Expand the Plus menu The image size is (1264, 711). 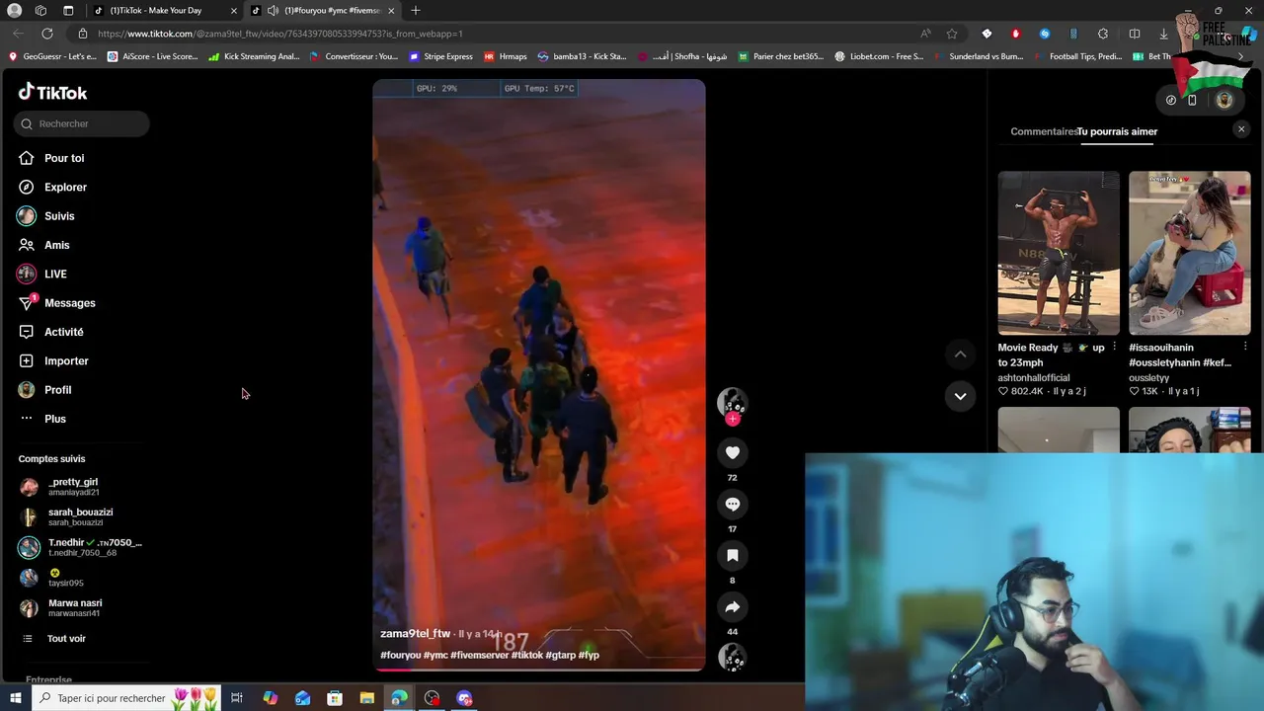pyautogui.click(x=54, y=419)
